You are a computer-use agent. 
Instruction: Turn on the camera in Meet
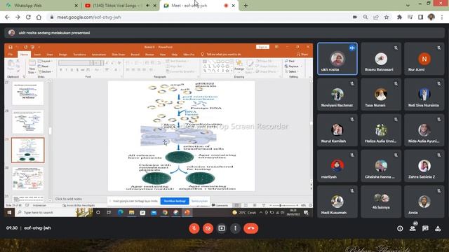[x=208, y=228]
